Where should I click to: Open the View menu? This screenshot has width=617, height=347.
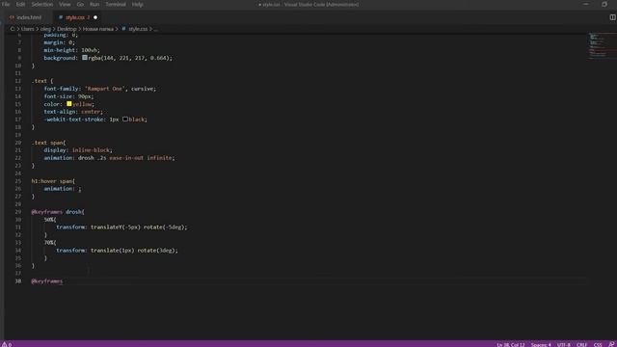point(65,4)
